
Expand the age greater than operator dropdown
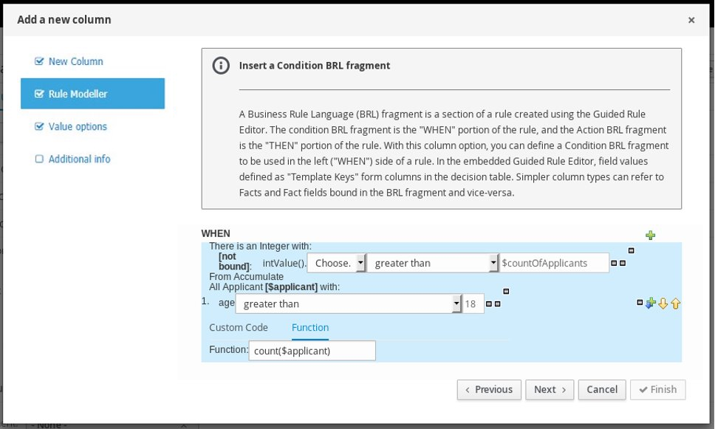[348, 303]
